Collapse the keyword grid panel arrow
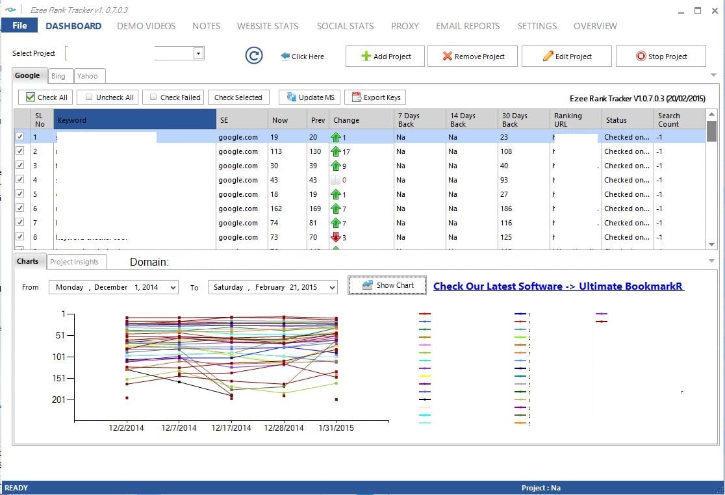The height and width of the screenshot is (495, 725). (713, 75)
